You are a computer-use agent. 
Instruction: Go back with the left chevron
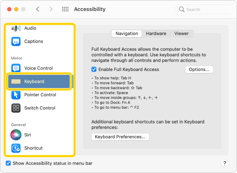38,9
